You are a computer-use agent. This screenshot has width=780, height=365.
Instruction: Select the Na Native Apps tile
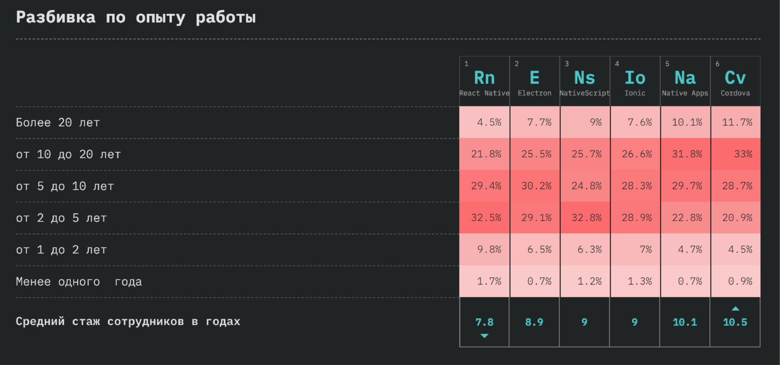coord(685,81)
